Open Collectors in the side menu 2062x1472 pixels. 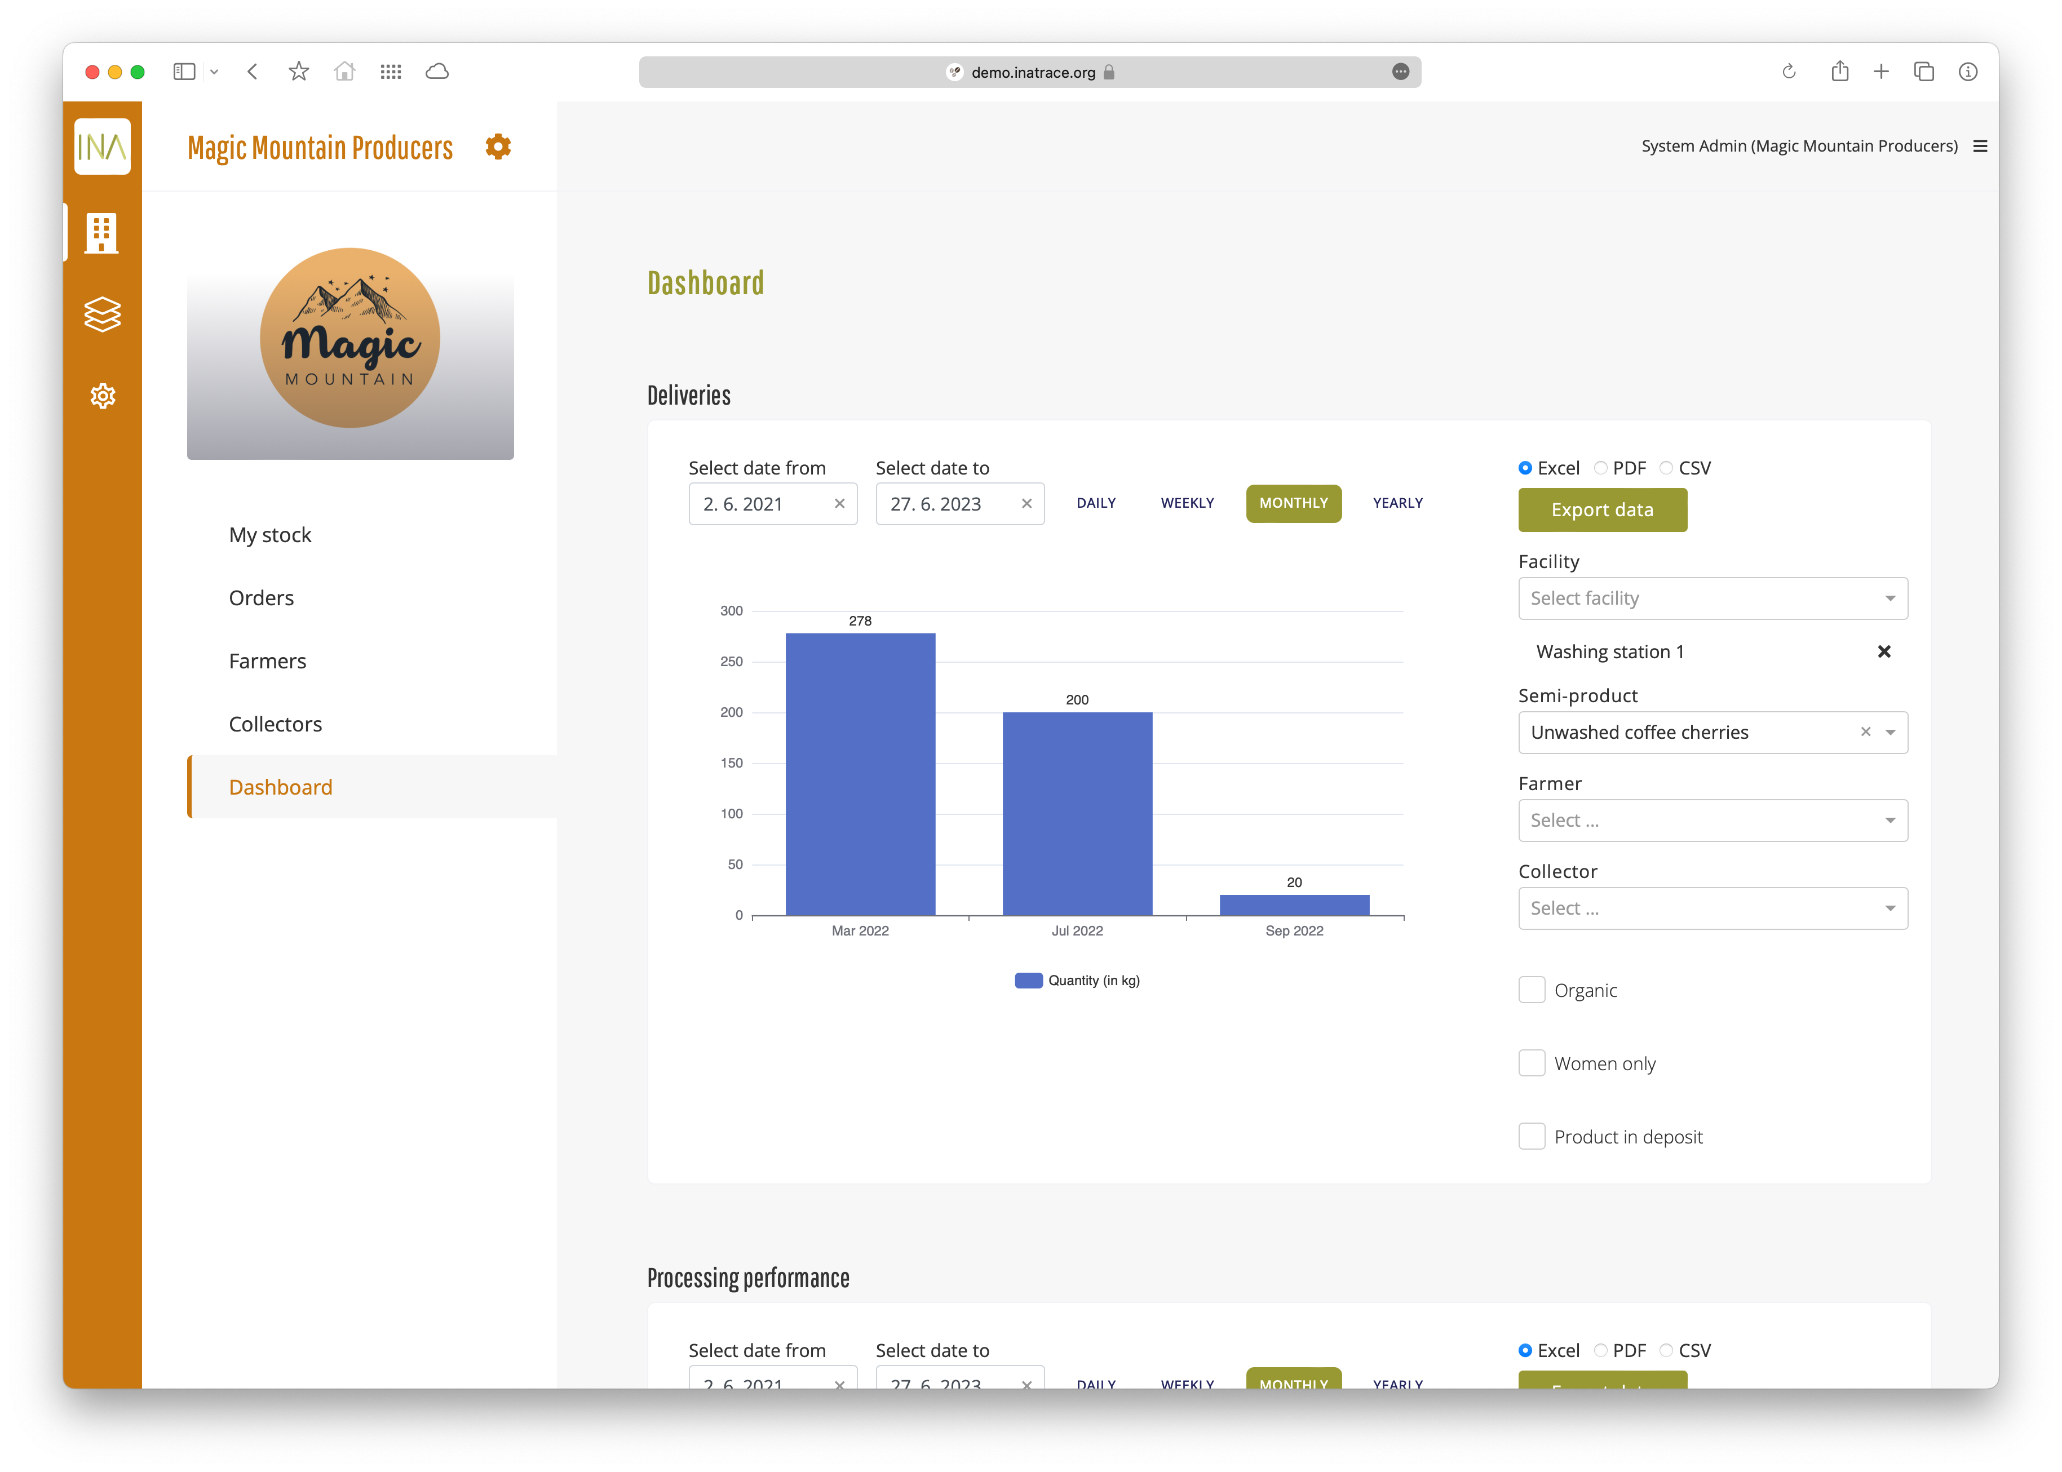click(276, 724)
